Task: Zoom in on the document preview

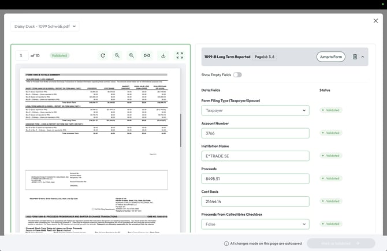Action: 131,55
